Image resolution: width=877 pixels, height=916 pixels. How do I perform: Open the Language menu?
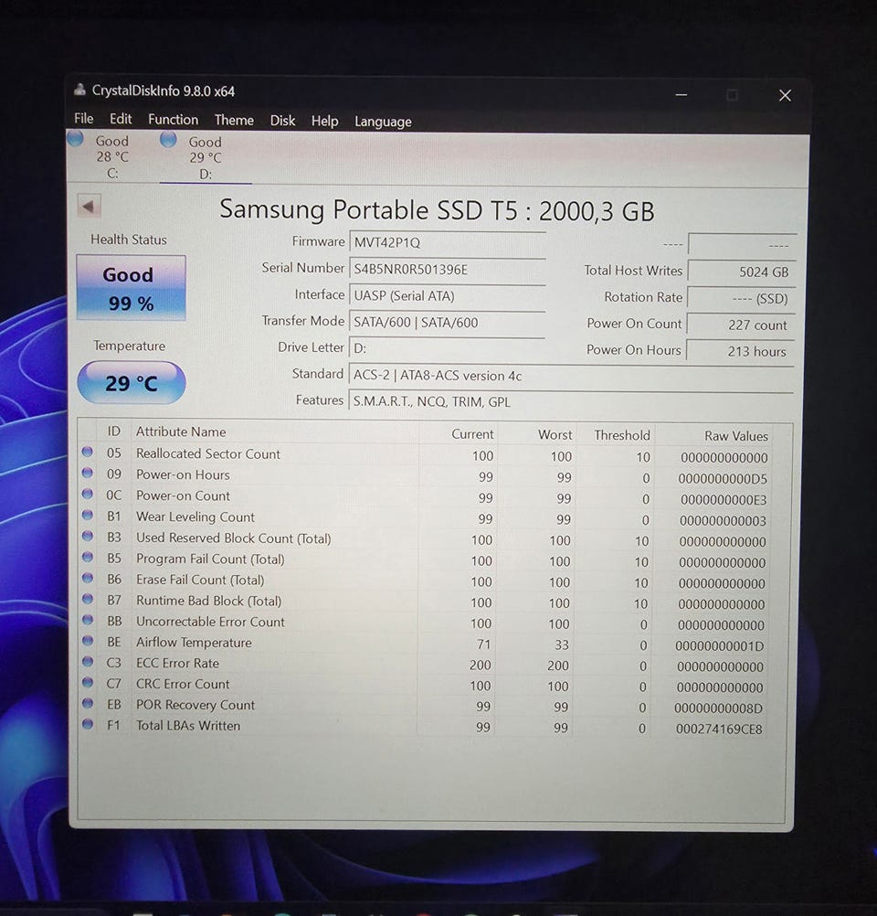(x=383, y=122)
